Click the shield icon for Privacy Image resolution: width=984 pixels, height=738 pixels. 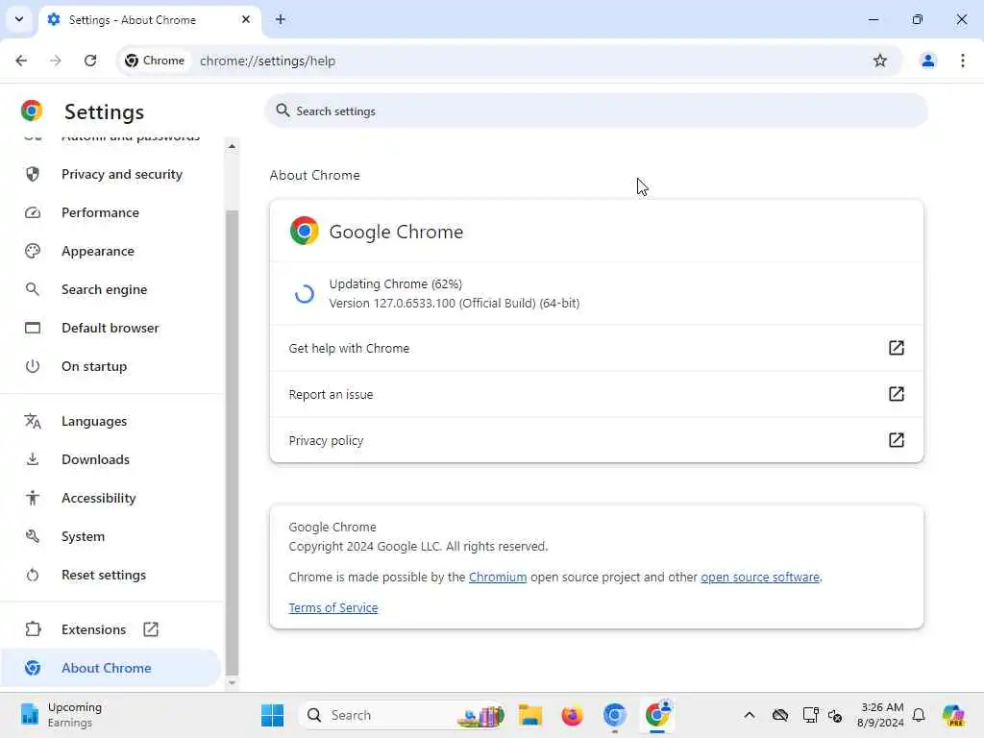coord(33,174)
